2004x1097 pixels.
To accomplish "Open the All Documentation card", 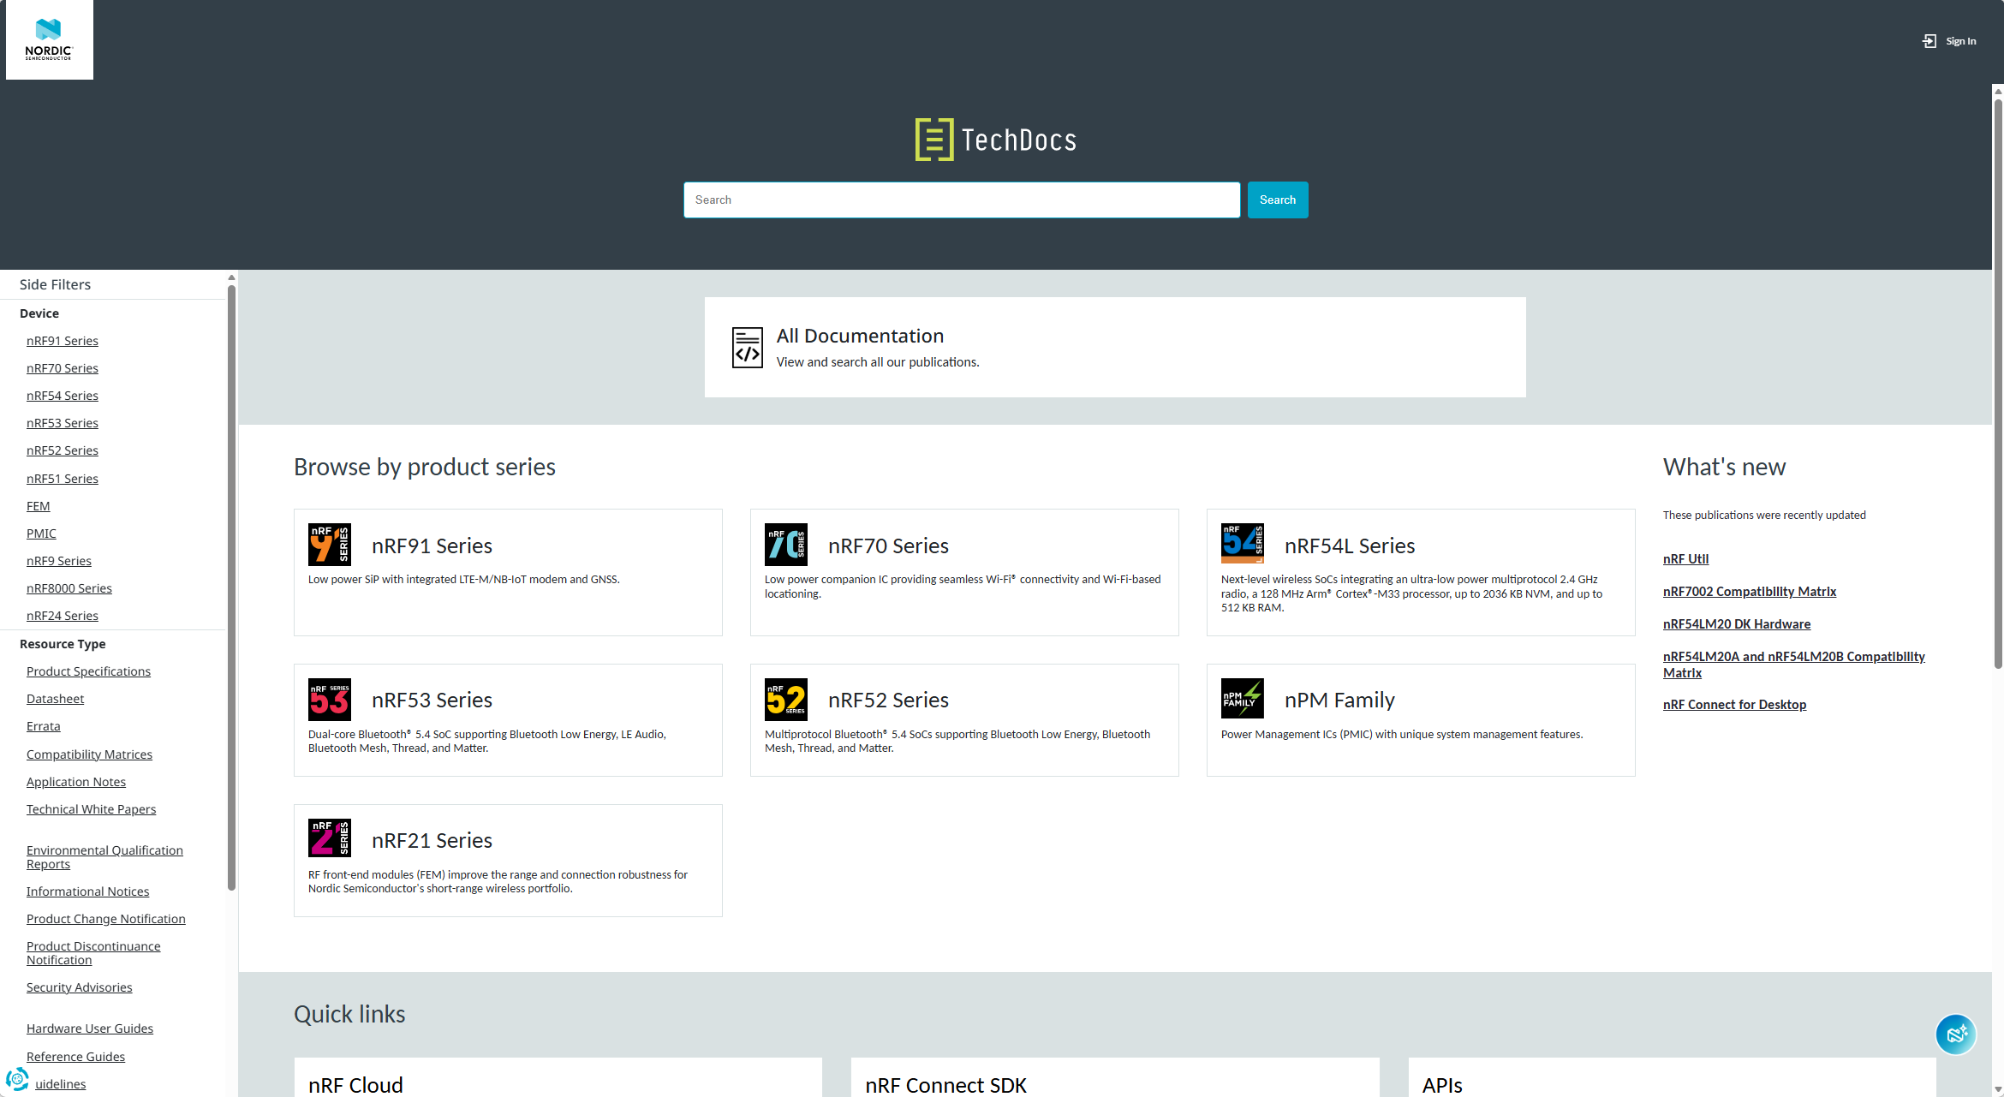I will 1115,347.
